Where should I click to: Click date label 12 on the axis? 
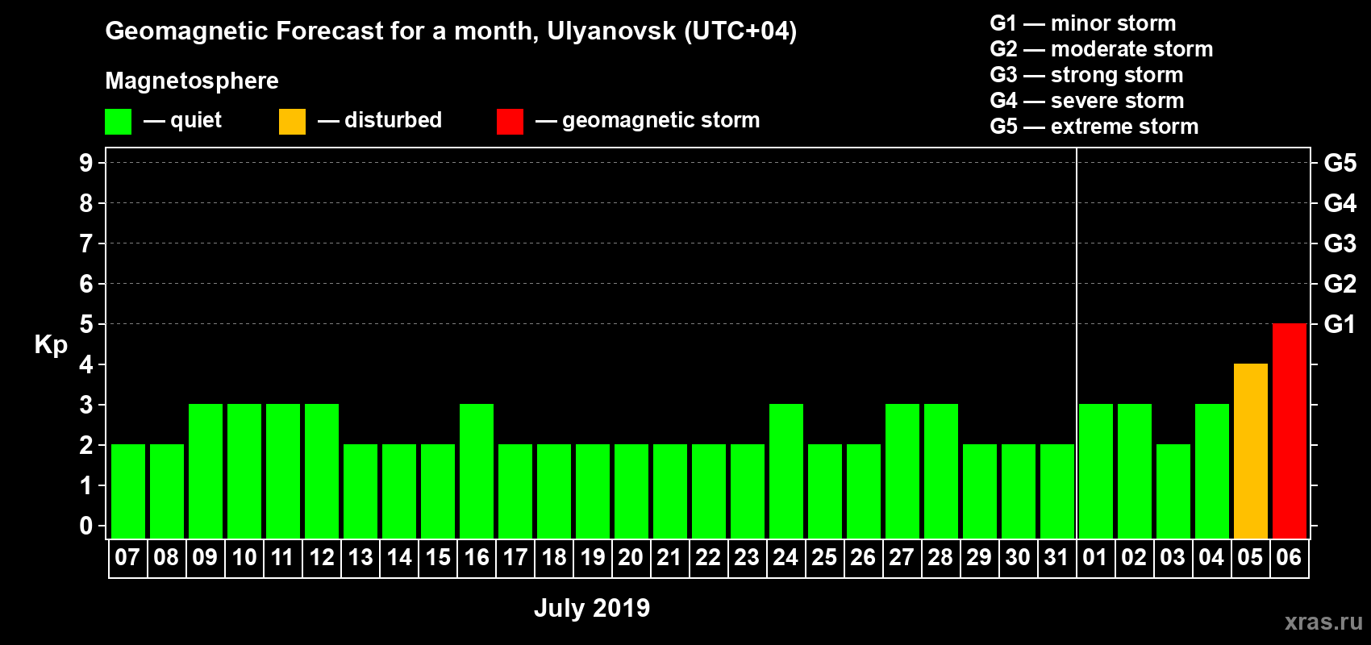321,558
